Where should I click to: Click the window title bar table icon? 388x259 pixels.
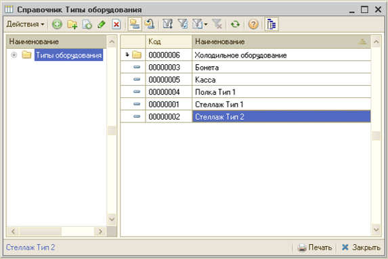tap(9, 9)
